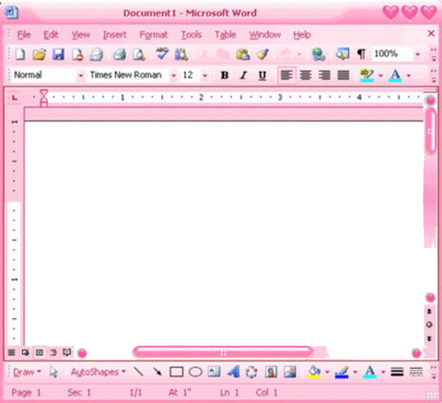This screenshot has width=442, height=403.
Task: Paste clipboard contents
Action: click(243, 54)
